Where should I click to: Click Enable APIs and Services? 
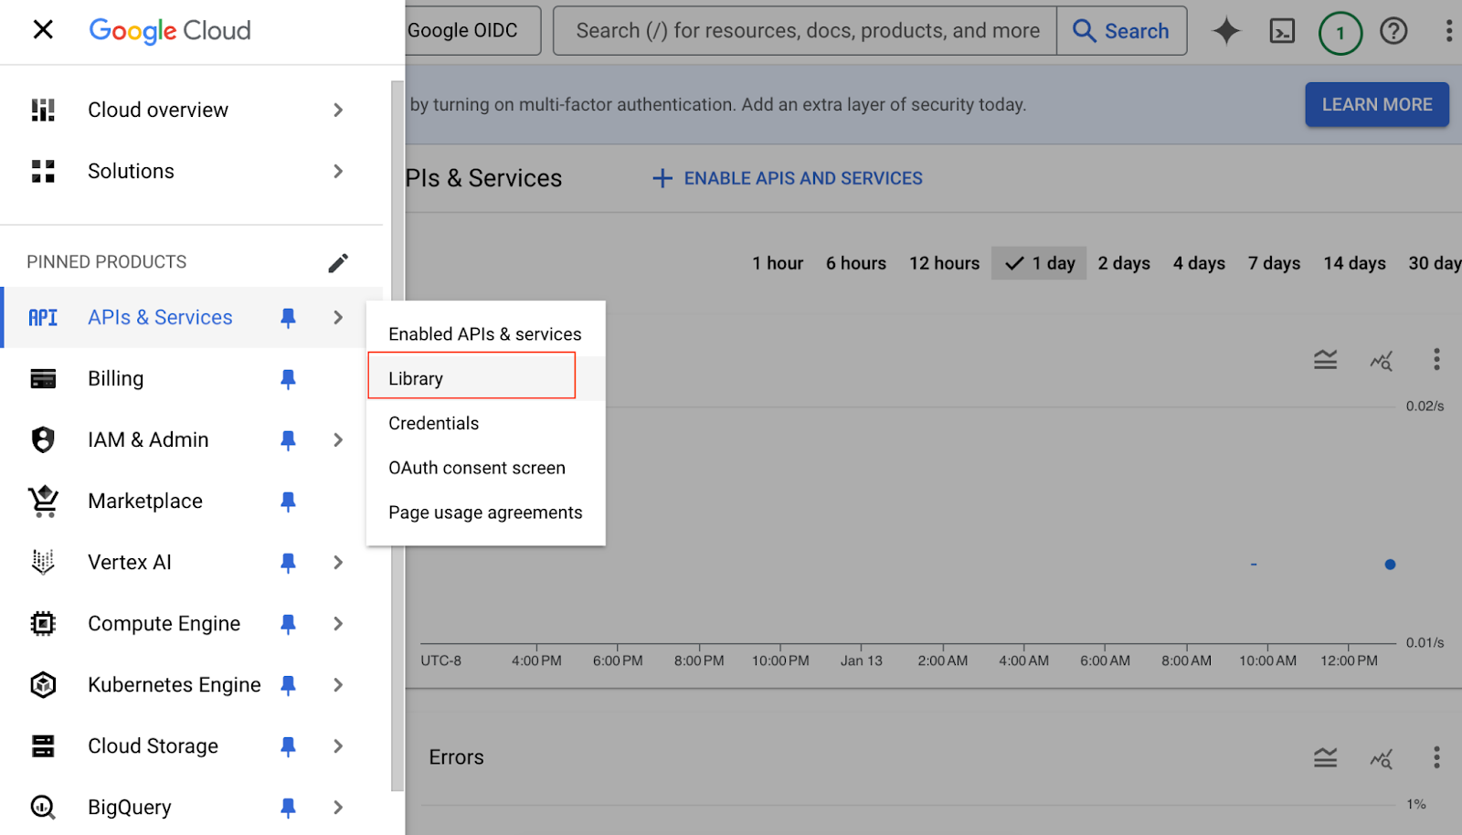point(788,178)
